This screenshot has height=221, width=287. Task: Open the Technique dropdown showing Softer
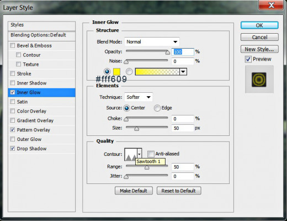(x=139, y=97)
